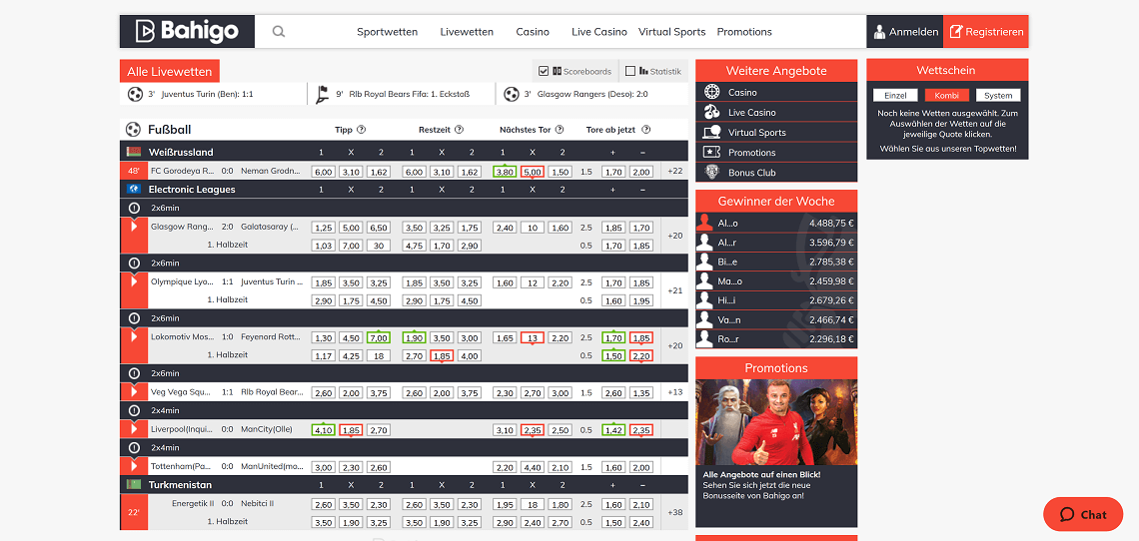
Task: Collapse the Turkmenistan league section
Action: 404,484
